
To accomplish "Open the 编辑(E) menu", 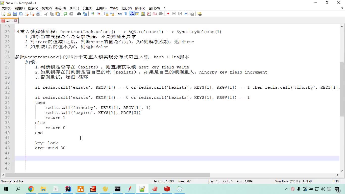I will [x=20, y=8].
